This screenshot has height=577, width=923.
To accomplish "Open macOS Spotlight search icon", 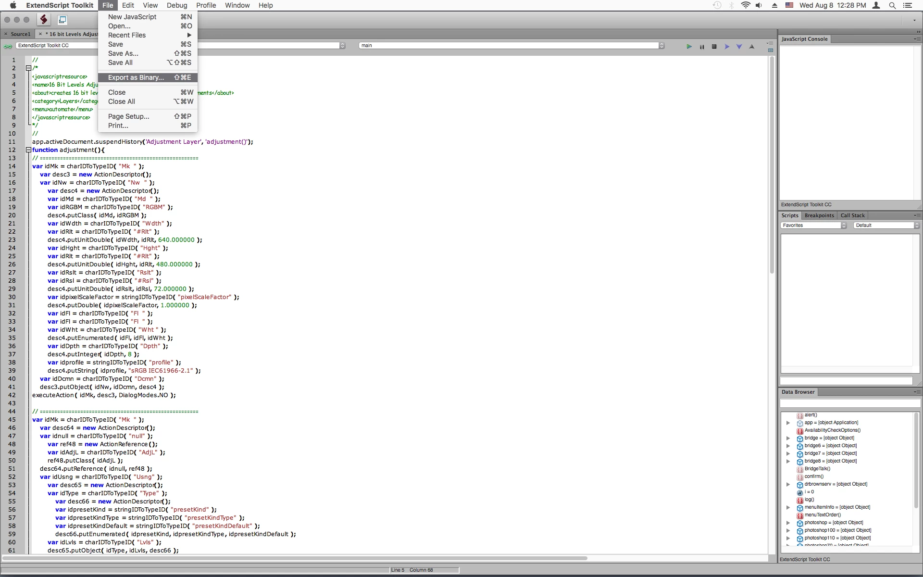I will (892, 5).
